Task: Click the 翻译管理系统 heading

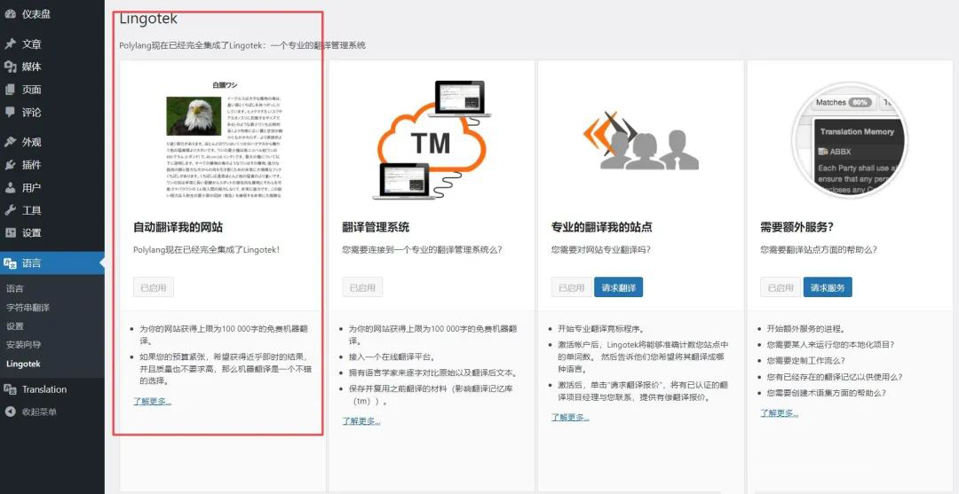Action: (x=376, y=228)
